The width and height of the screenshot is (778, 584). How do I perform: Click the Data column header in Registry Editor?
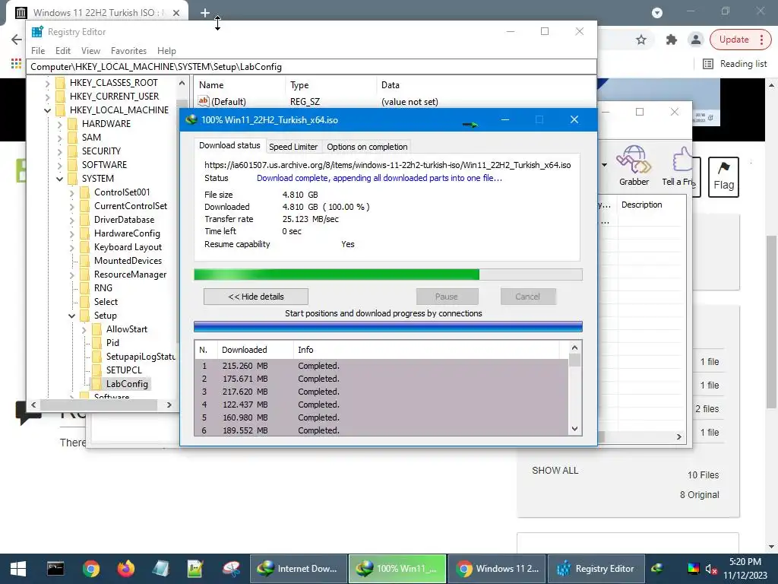tap(390, 85)
